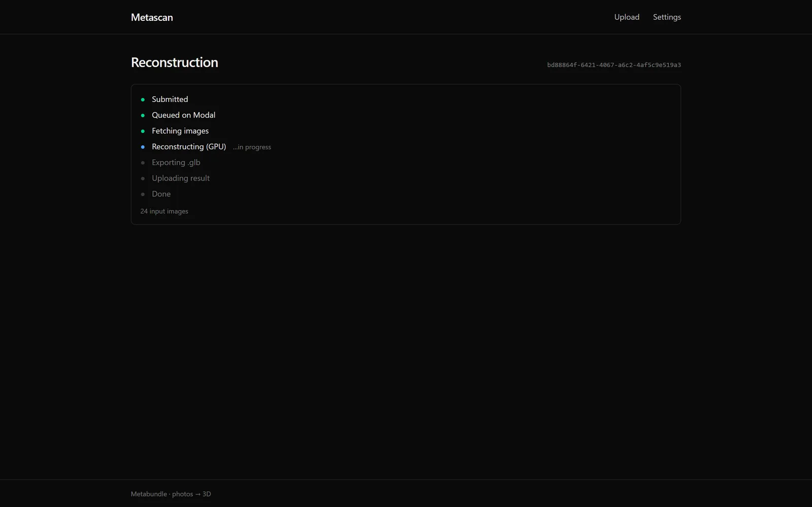Go to the Upload page
Image resolution: width=812 pixels, height=507 pixels.
pos(627,17)
